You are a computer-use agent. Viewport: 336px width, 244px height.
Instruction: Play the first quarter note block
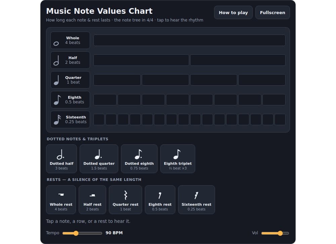tap(117, 80)
